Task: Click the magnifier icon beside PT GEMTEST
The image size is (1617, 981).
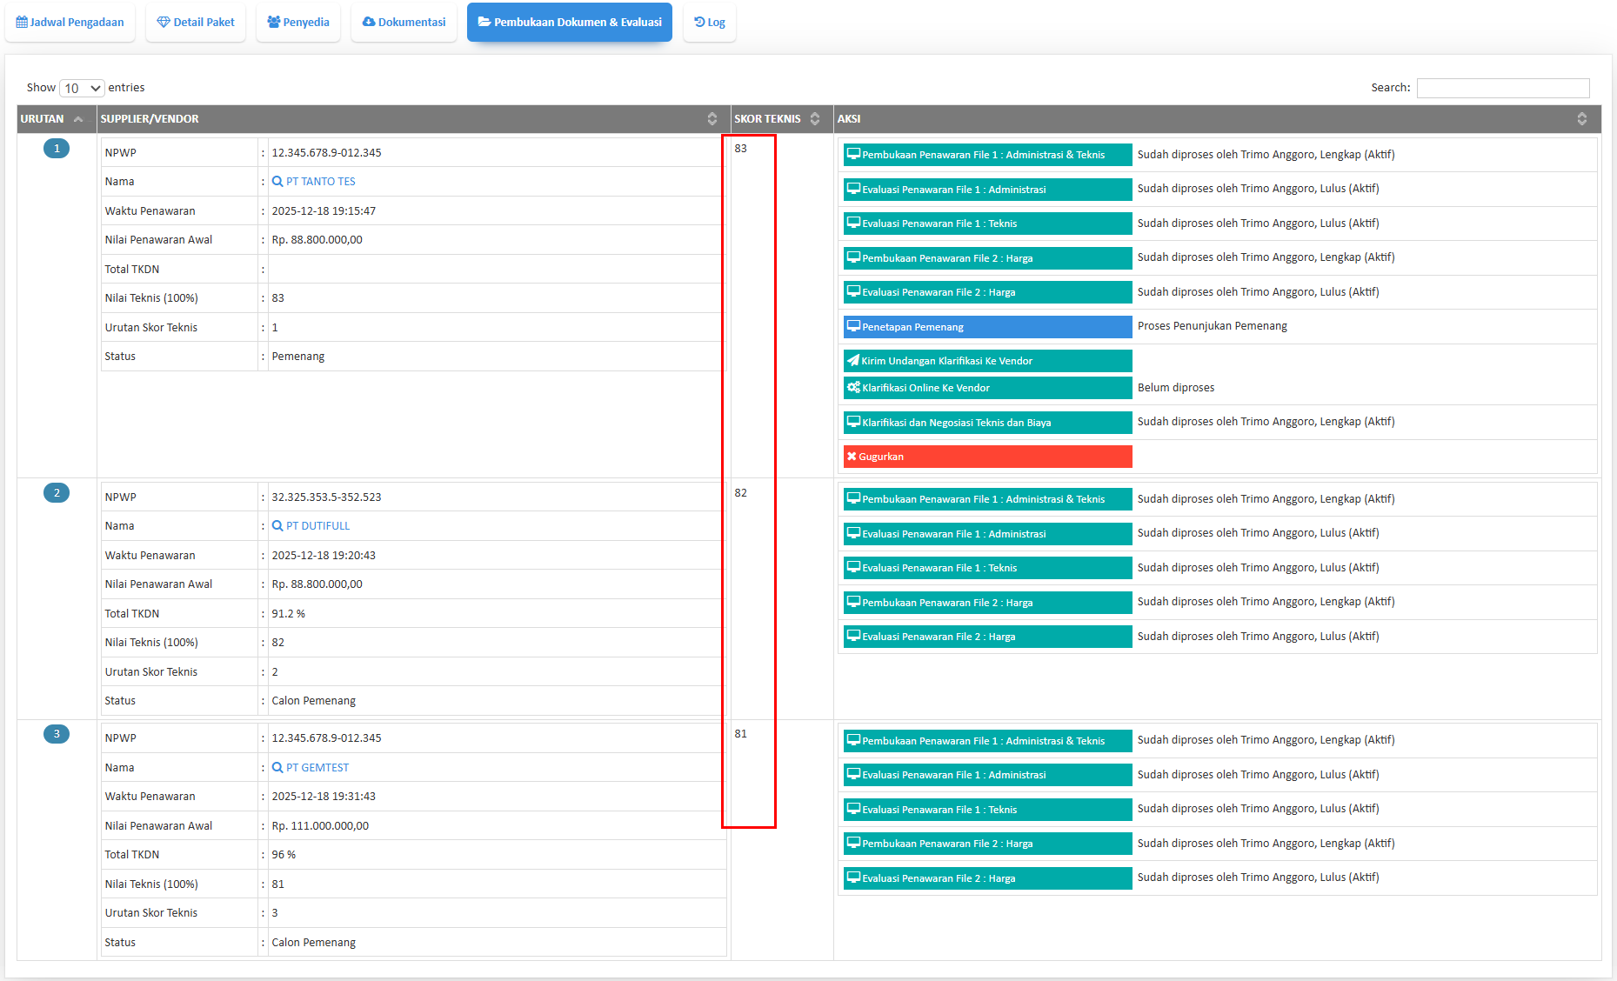Action: (277, 768)
